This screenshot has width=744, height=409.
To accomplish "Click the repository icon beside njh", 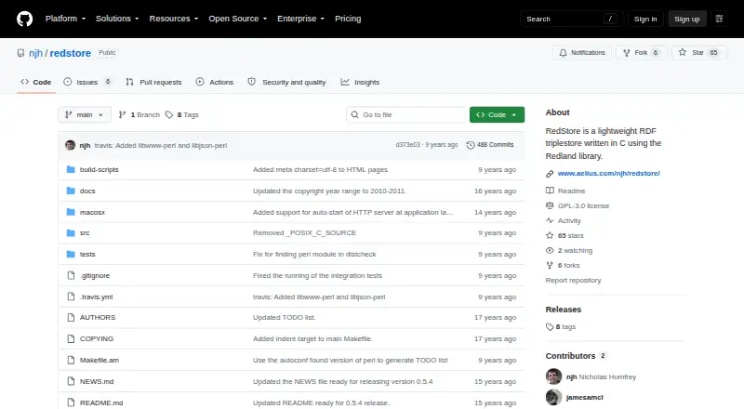I will (20, 53).
